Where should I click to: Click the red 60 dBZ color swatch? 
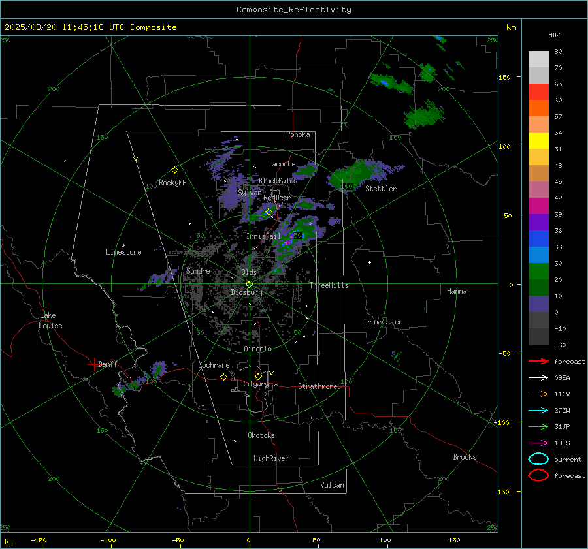[x=538, y=92]
